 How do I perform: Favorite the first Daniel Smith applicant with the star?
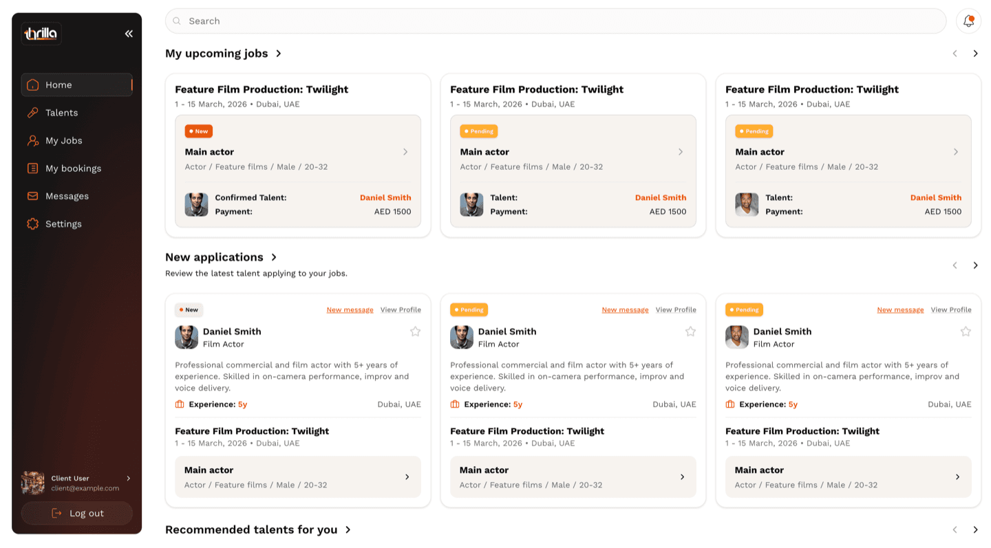(x=415, y=331)
